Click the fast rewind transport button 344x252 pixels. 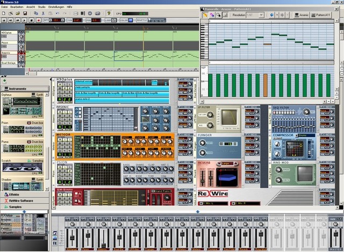[11, 20]
